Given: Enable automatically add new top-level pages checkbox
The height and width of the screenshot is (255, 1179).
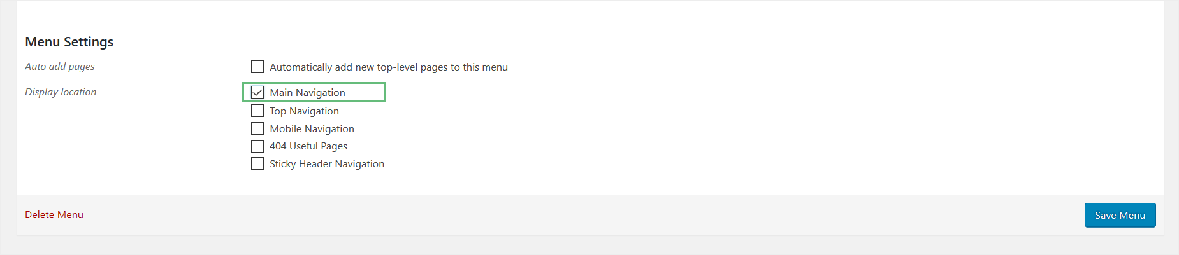Looking at the screenshot, I should click(257, 67).
